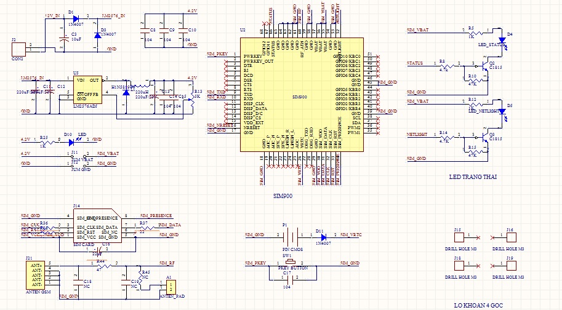Click resistor R15 47K
The height and width of the screenshot is (310, 562).
tap(476, 151)
